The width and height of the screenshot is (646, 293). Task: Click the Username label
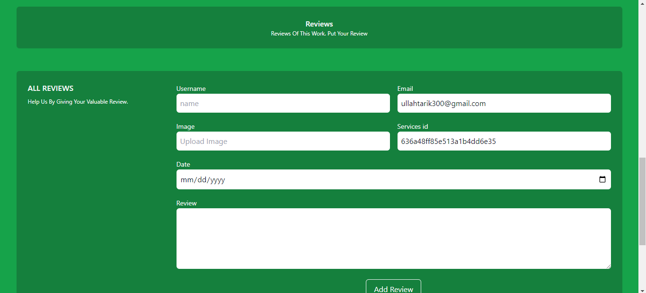click(191, 89)
